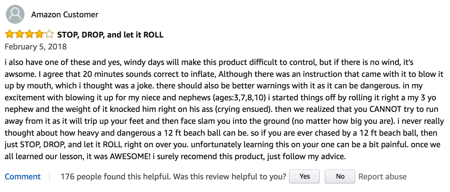The height and width of the screenshot is (192, 450).
Task: Click the first gold star in the rating
Action: pyautogui.click(x=9, y=35)
